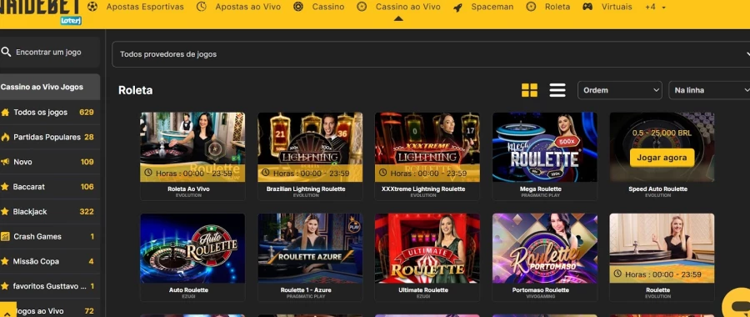Open Apostas ao Vivo menu
Viewport: 750px width, 317px height.
[x=247, y=7]
